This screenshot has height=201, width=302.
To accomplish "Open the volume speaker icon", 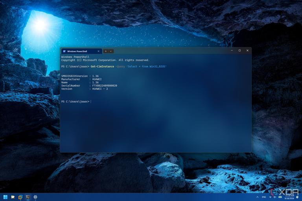I will click(x=274, y=197).
